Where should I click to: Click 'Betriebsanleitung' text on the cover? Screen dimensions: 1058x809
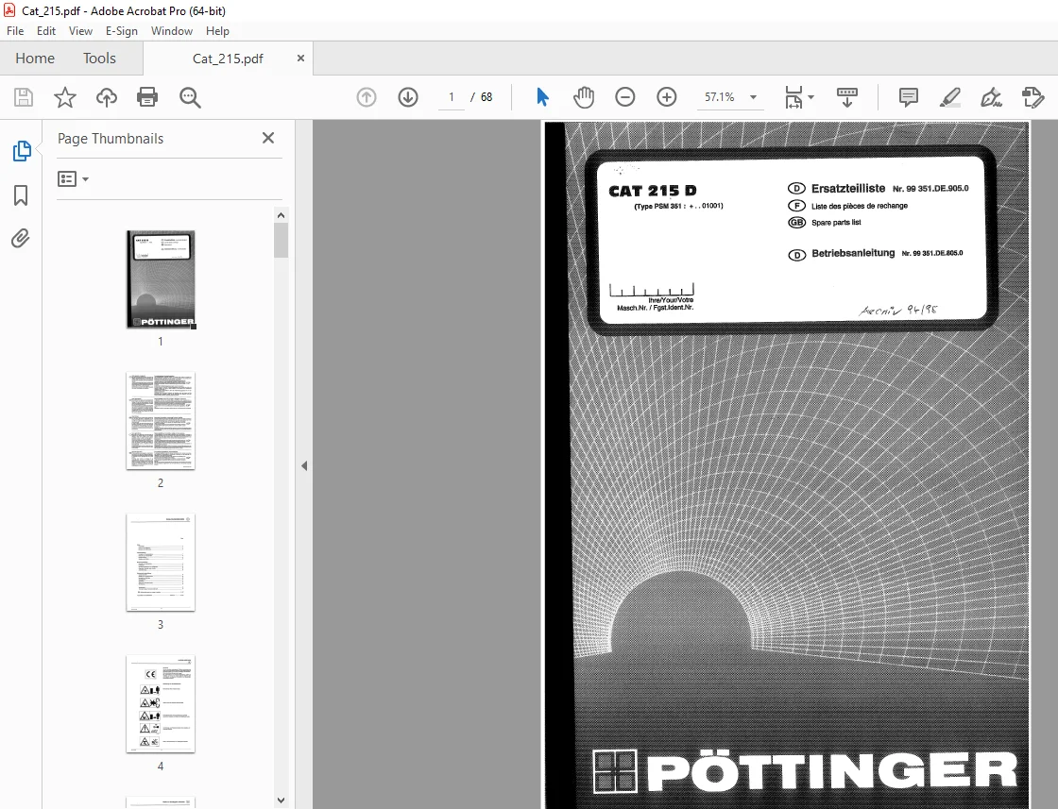click(853, 254)
